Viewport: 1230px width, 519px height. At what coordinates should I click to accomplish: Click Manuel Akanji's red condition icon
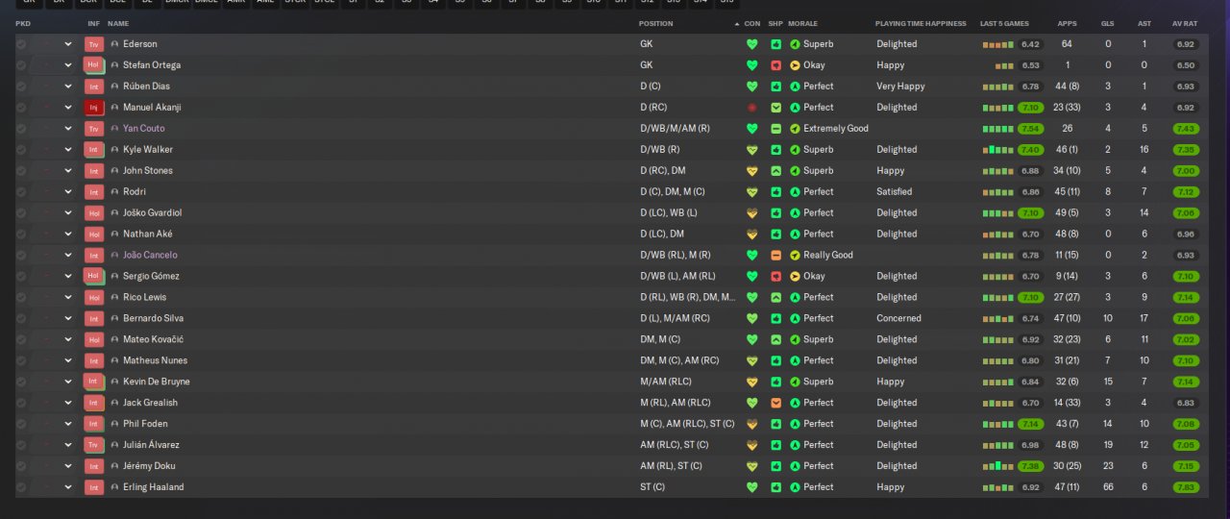[752, 108]
